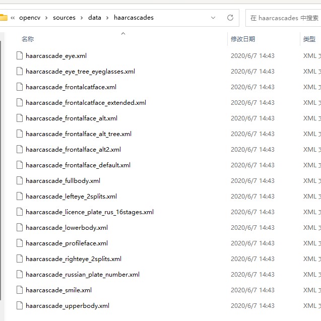The image size is (321, 321).
Task: Click file icon of haarcascade_frontalface_alt2.xml
Action: [x=20, y=149]
